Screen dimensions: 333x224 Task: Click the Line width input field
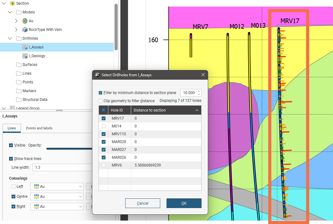point(63,167)
